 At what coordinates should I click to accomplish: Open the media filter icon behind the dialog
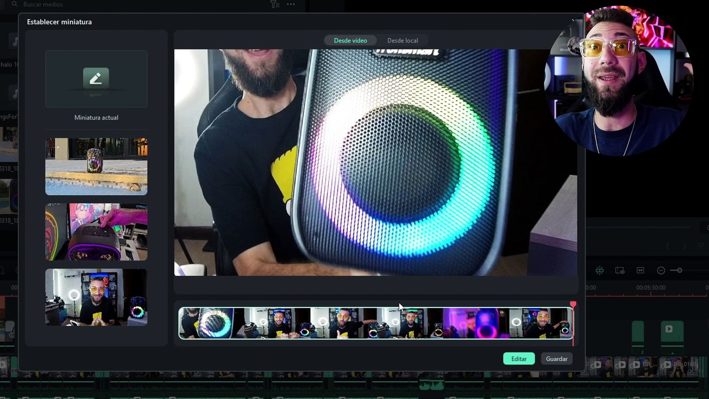tap(275, 4)
